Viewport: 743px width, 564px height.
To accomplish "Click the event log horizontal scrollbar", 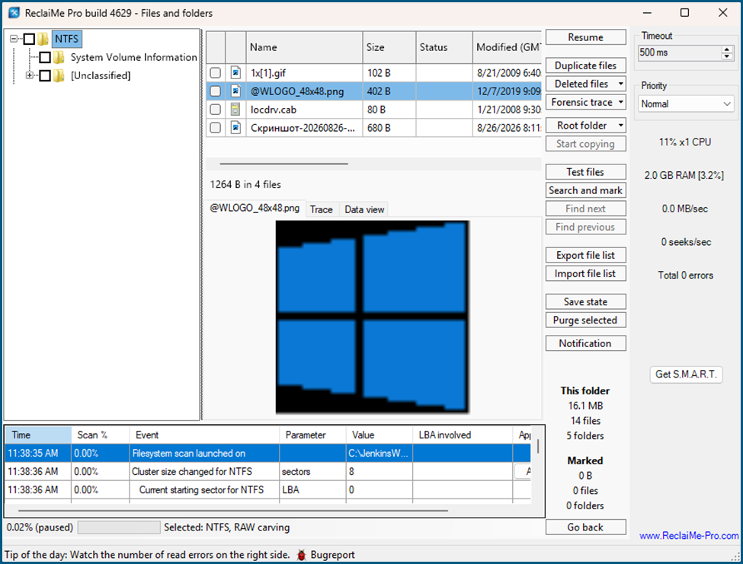I will tap(233, 511).
